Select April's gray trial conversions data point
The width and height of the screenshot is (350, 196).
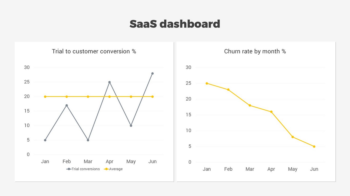109,82
